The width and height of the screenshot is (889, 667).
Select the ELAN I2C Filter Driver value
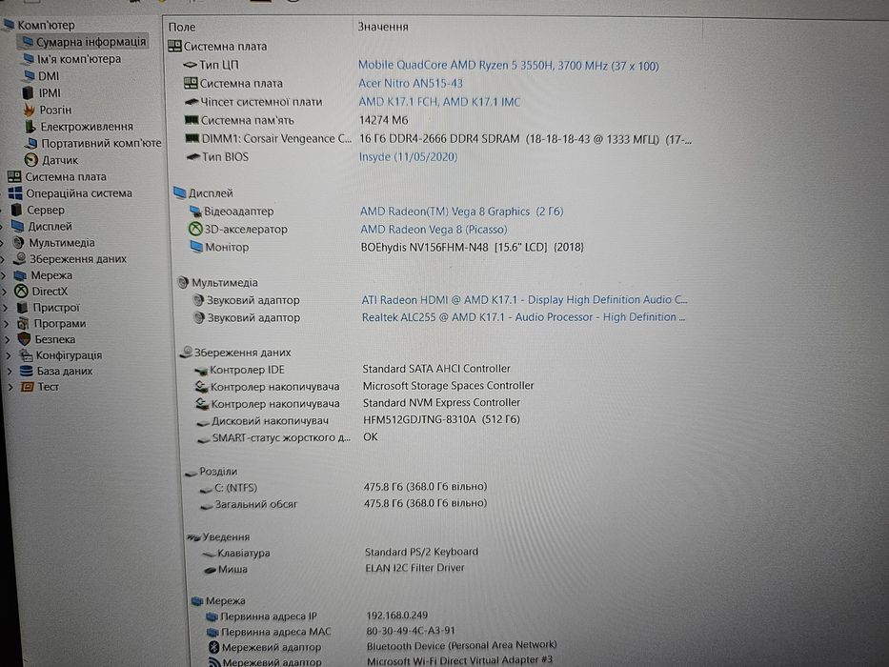click(415, 568)
